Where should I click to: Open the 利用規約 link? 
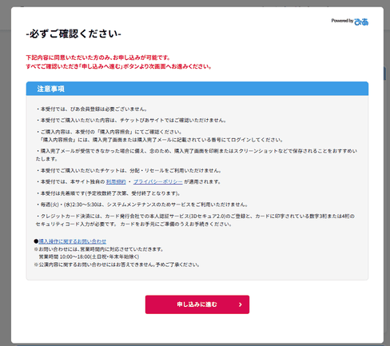[x=116, y=181]
